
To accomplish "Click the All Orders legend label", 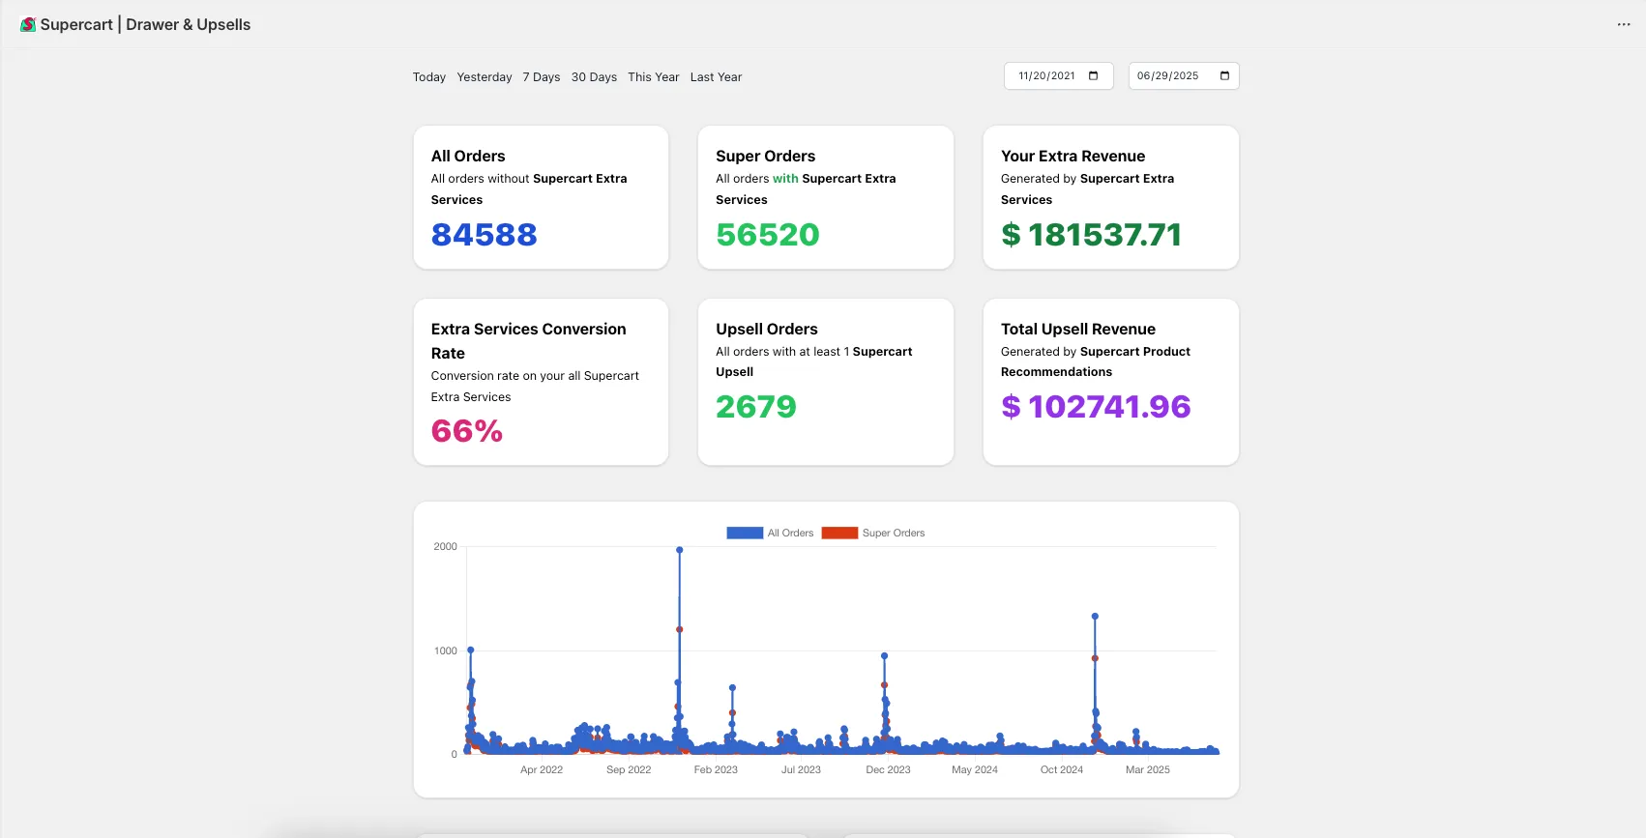I will [790, 533].
